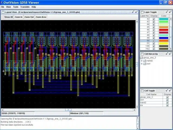Toggle display checkbox for layer 48
The height and width of the screenshot is (130, 173).
[154, 35]
